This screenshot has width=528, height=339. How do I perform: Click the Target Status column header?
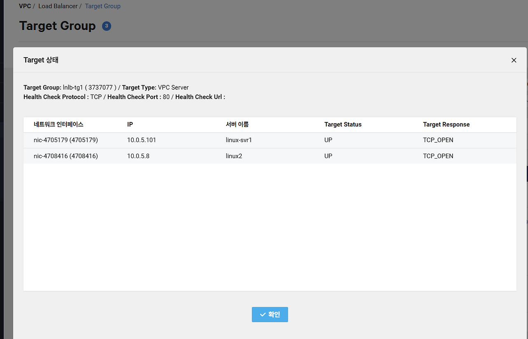tap(343, 124)
